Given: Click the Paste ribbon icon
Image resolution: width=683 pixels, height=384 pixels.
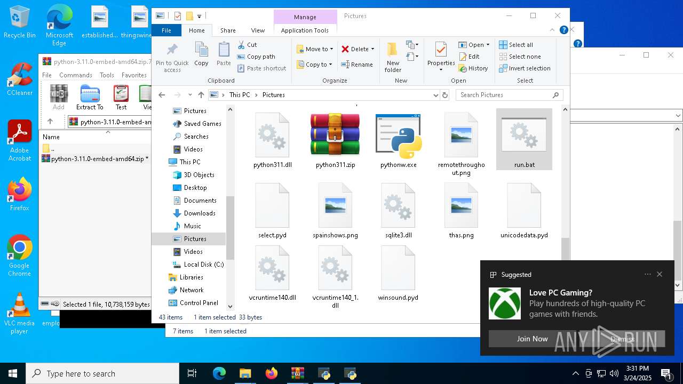Looking at the screenshot, I should tap(224, 54).
